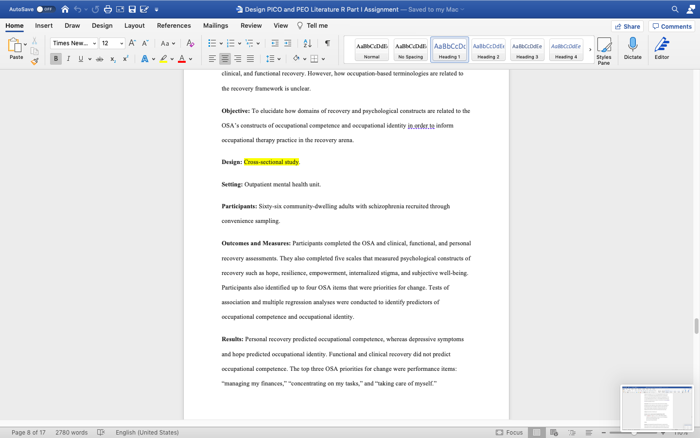Toggle subscript formatting

pos(113,59)
